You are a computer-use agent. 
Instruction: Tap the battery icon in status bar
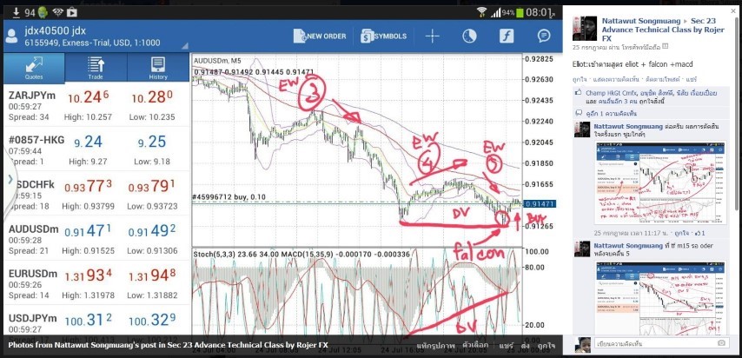click(x=520, y=12)
